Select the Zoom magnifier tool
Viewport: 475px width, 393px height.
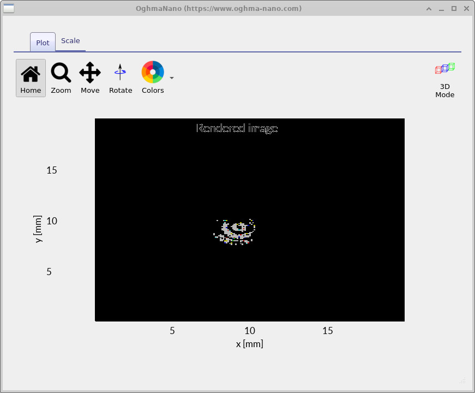(x=61, y=78)
